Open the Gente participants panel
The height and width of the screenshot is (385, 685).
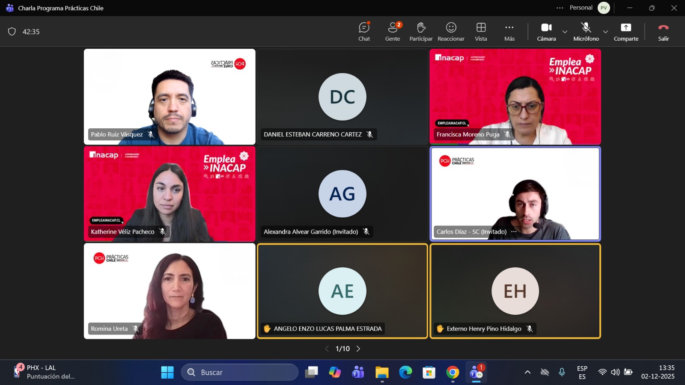[x=392, y=32]
